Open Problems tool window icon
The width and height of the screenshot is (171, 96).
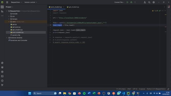[2, 81]
